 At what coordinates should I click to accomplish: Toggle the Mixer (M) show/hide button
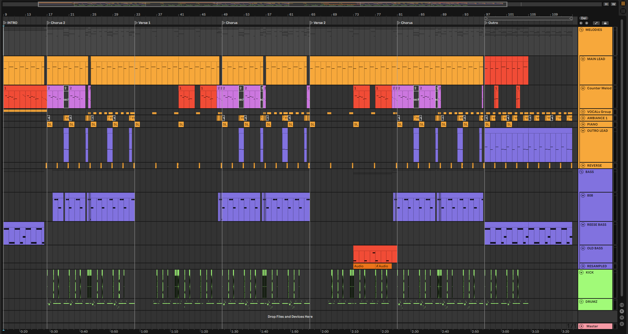tap(622, 317)
